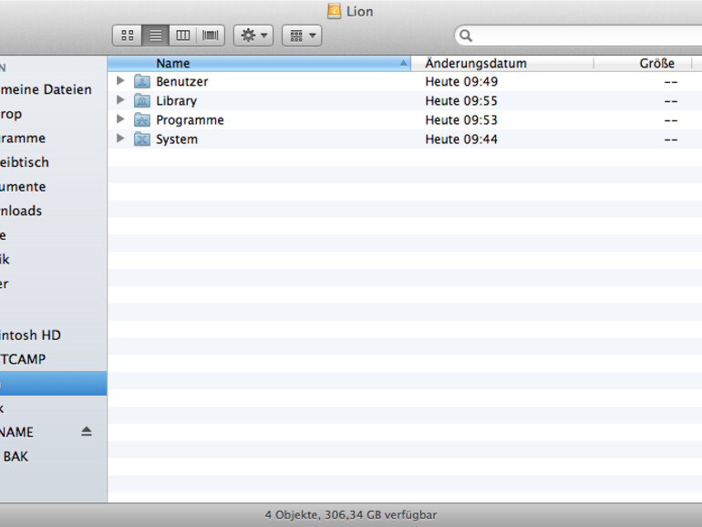Sort by Größe column header
702x527 pixels.
point(643,63)
